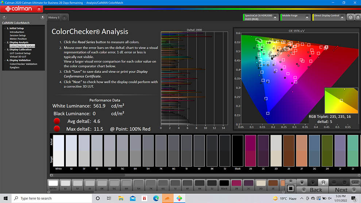Collapse the 4. Display Validation section
This screenshot has width=361, height=203.
[x=5, y=60]
